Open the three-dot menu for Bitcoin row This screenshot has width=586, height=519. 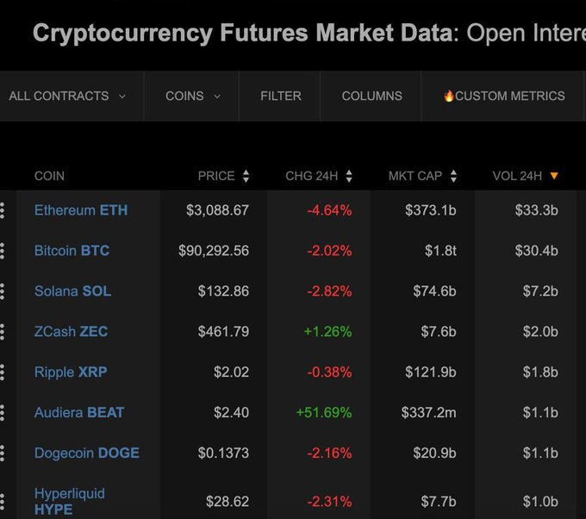(3, 251)
